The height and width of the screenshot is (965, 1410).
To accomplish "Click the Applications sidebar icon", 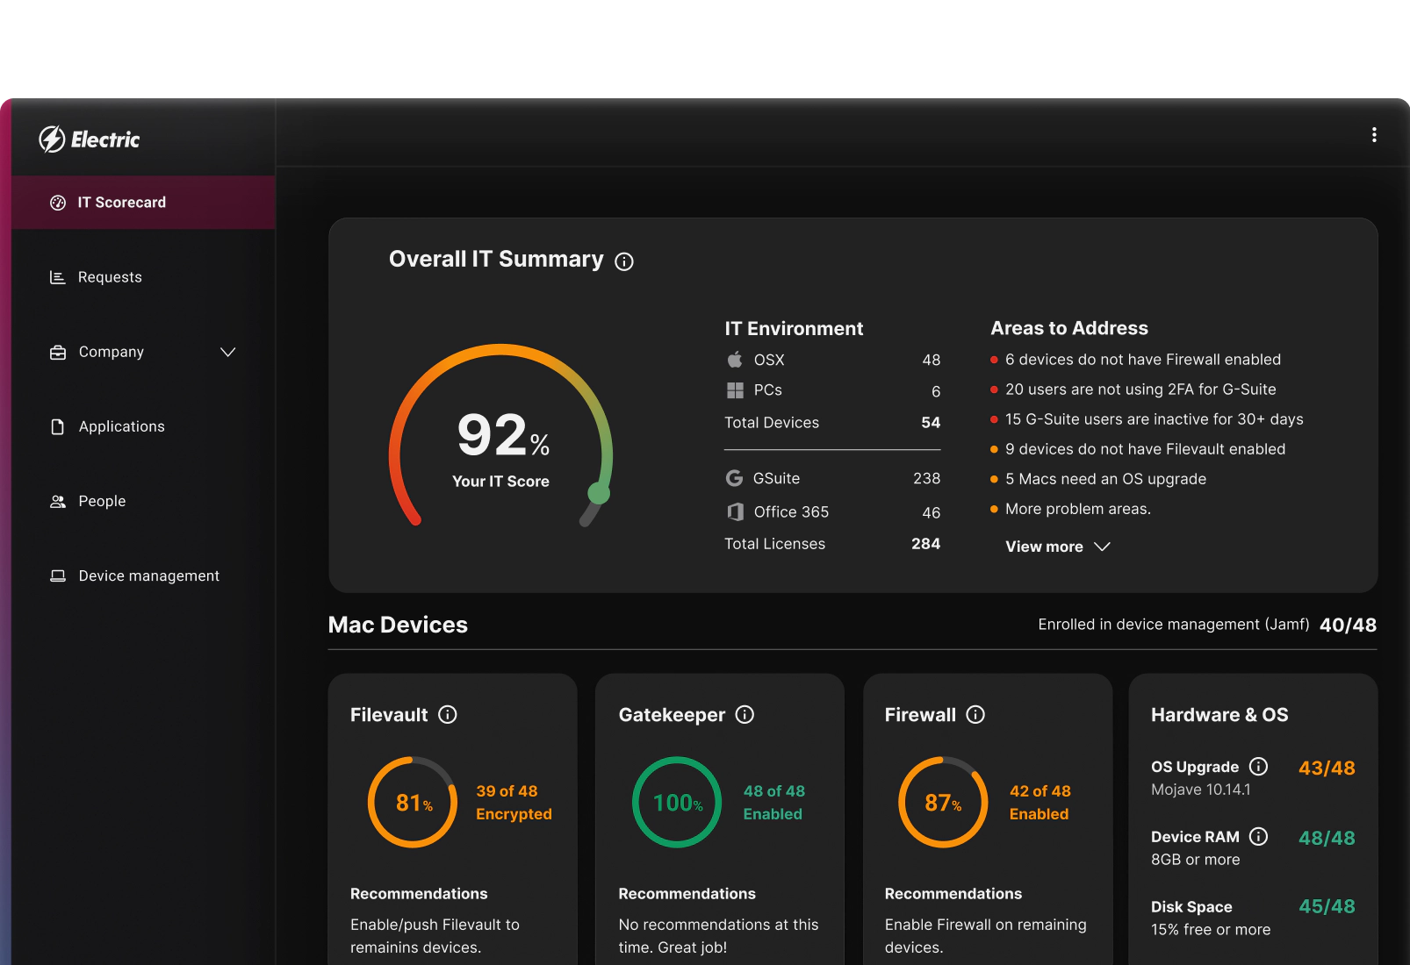I will pos(57,426).
